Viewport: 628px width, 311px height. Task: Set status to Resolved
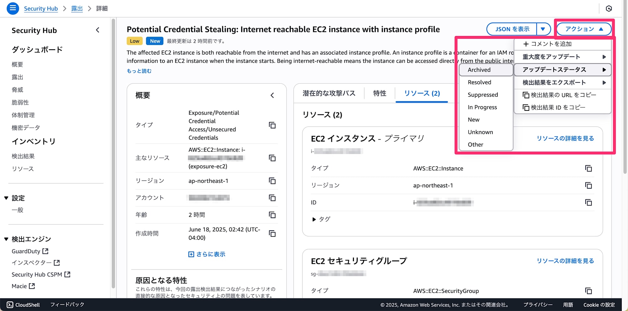click(486, 82)
